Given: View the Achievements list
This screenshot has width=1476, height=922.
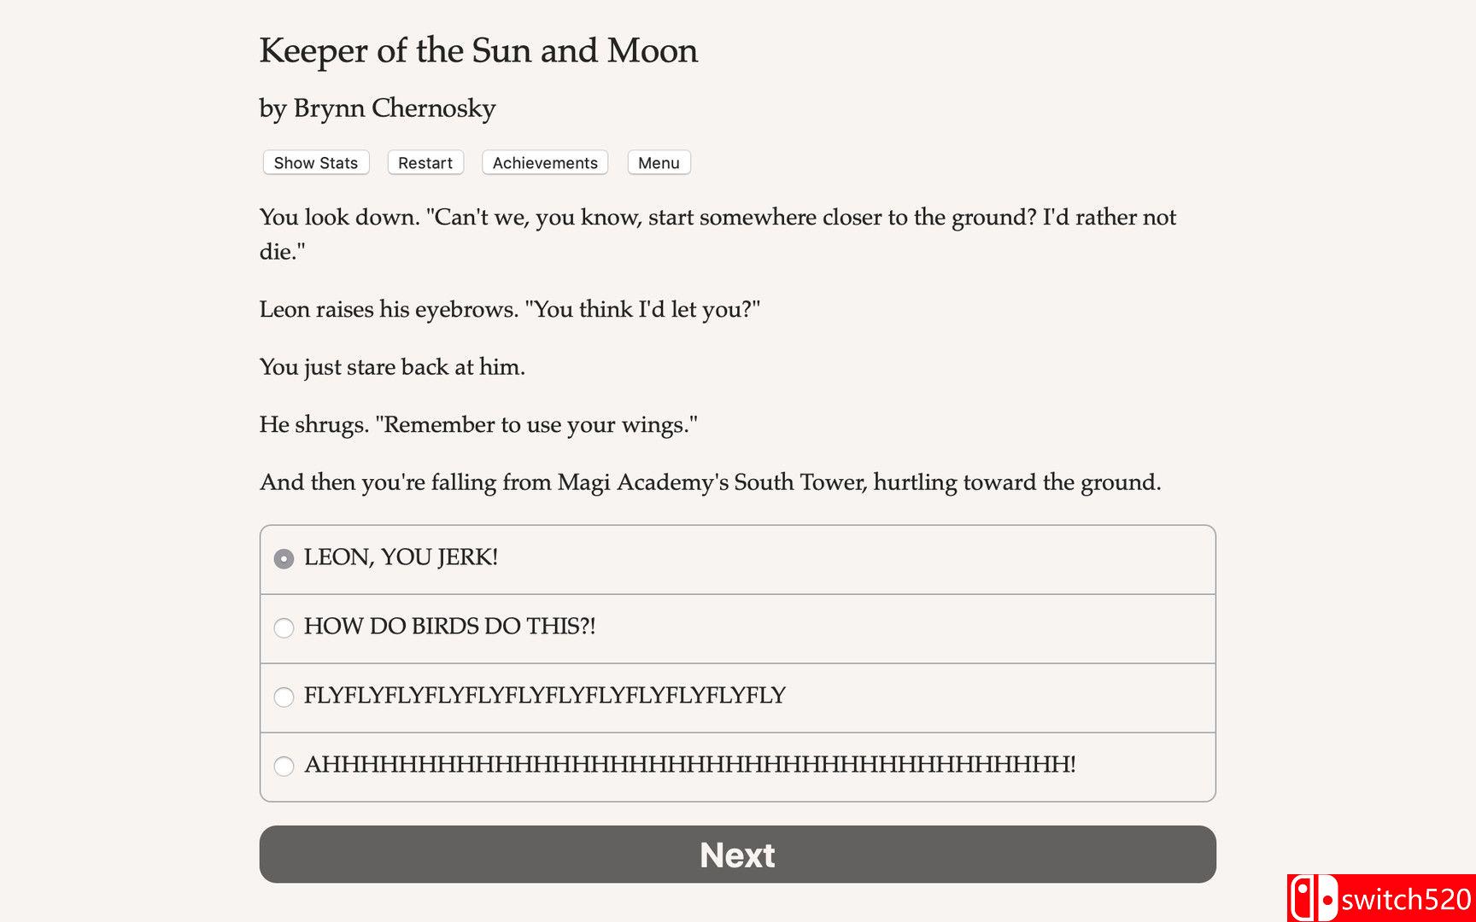Looking at the screenshot, I should (545, 163).
